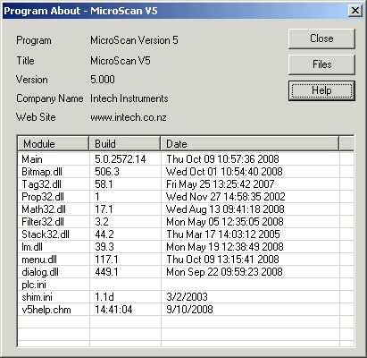This screenshot has height=358, width=367.
Task: Sort by the Module column header
Action: pos(54,144)
